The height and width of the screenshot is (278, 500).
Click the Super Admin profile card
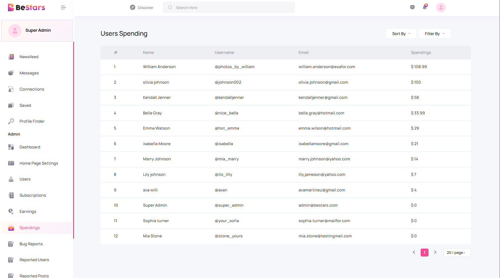(37, 30)
